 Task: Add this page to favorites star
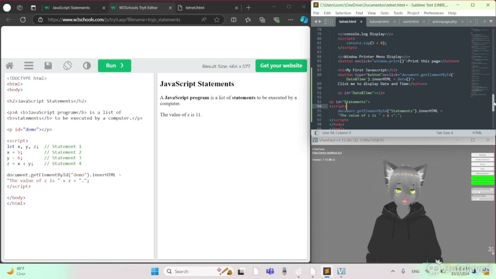coord(217,19)
